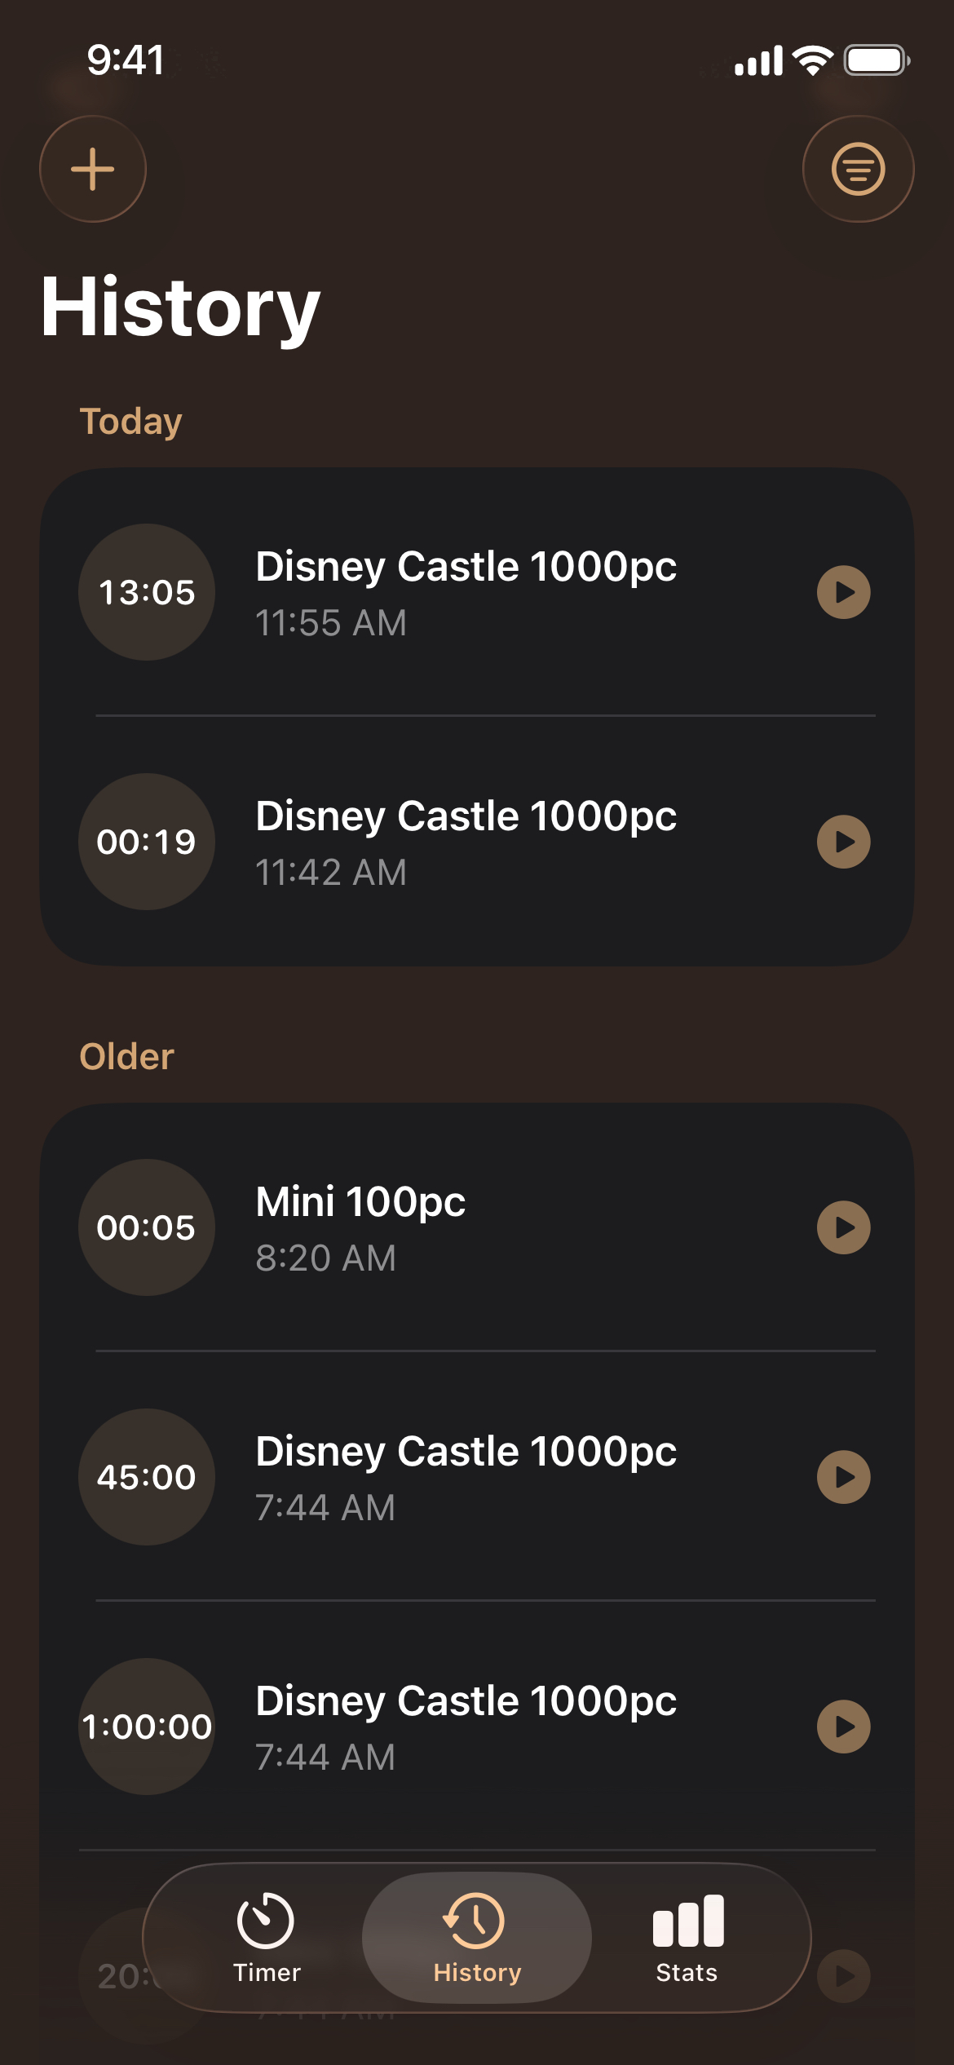954x2065 pixels.
Task: Select the Older section header
Action: click(126, 1057)
